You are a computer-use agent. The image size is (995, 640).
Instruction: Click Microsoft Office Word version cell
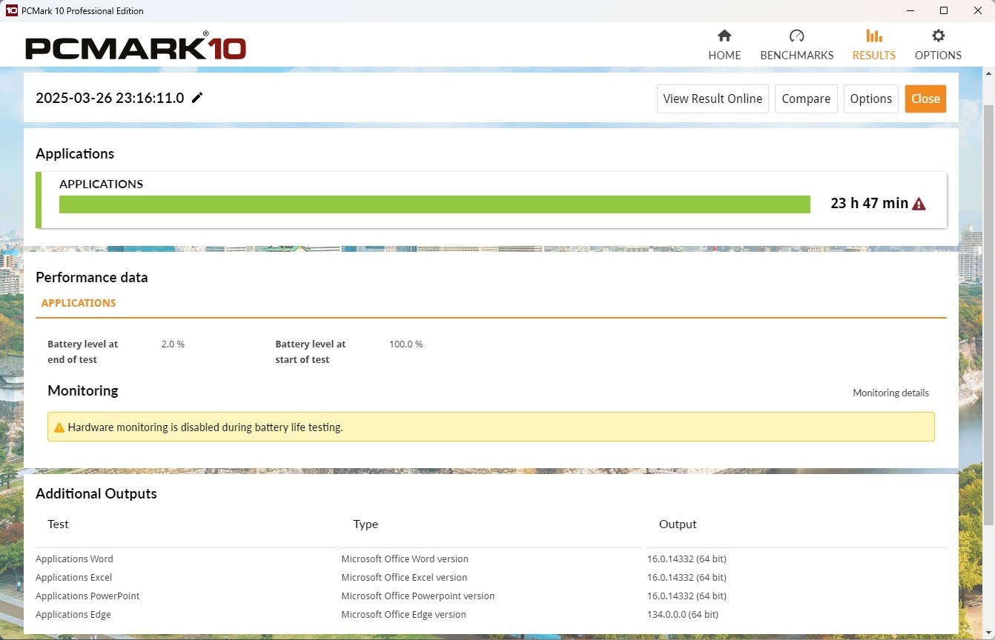[405, 559]
